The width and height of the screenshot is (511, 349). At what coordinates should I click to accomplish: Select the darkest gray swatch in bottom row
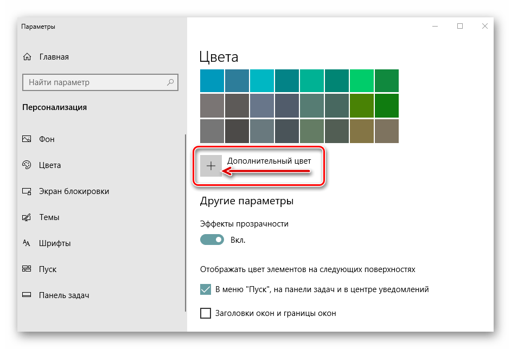(x=237, y=131)
